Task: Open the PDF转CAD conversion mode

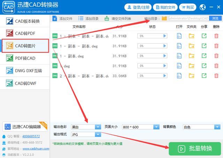Action: pos(25,58)
